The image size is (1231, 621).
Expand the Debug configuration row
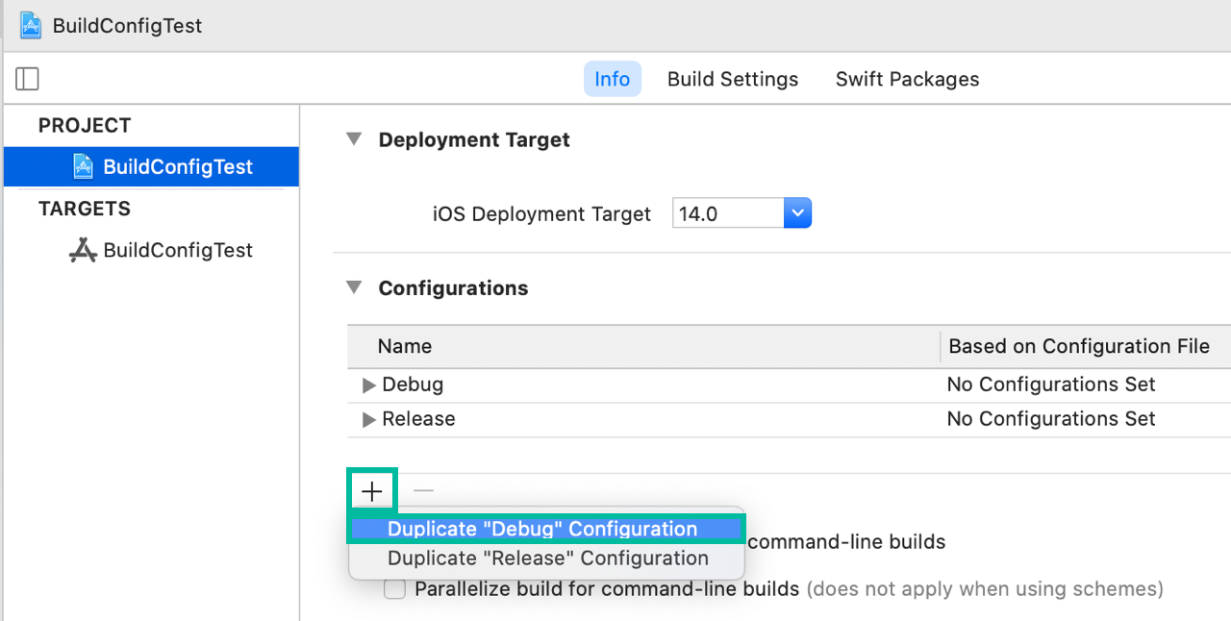(x=368, y=385)
